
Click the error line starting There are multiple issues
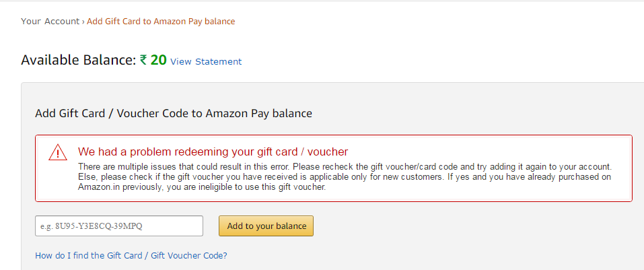click(x=345, y=167)
